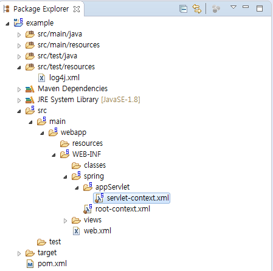Select the views folder label
This screenshot has height=271, width=273.
click(x=92, y=220)
